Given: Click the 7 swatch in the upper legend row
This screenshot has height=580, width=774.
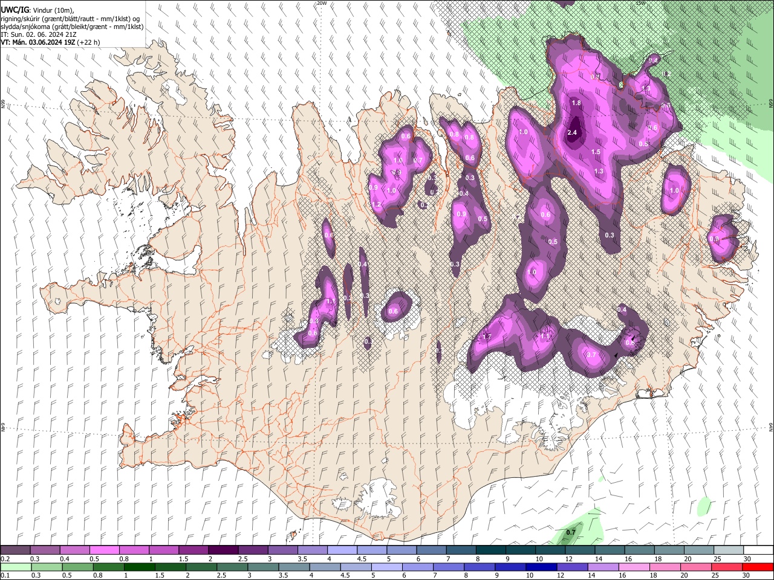Looking at the screenshot, I should click(461, 550).
